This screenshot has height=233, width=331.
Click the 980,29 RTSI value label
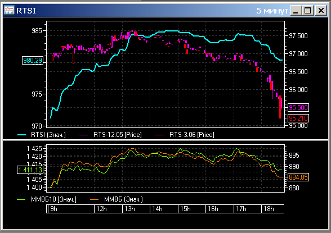pyautogui.click(x=33, y=61)
